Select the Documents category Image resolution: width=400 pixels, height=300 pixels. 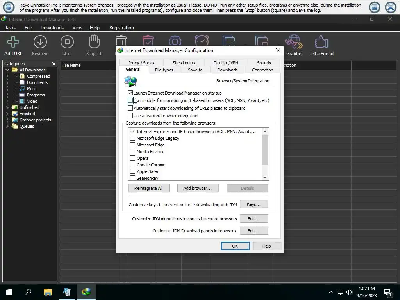pos(34,82)
